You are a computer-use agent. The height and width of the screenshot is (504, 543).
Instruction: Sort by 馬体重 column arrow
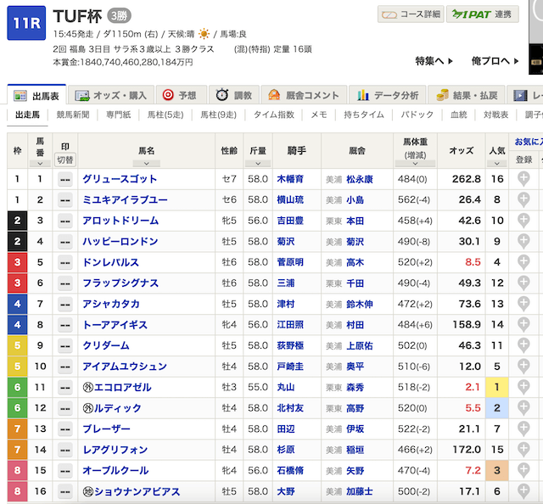[x=415, y=164]
